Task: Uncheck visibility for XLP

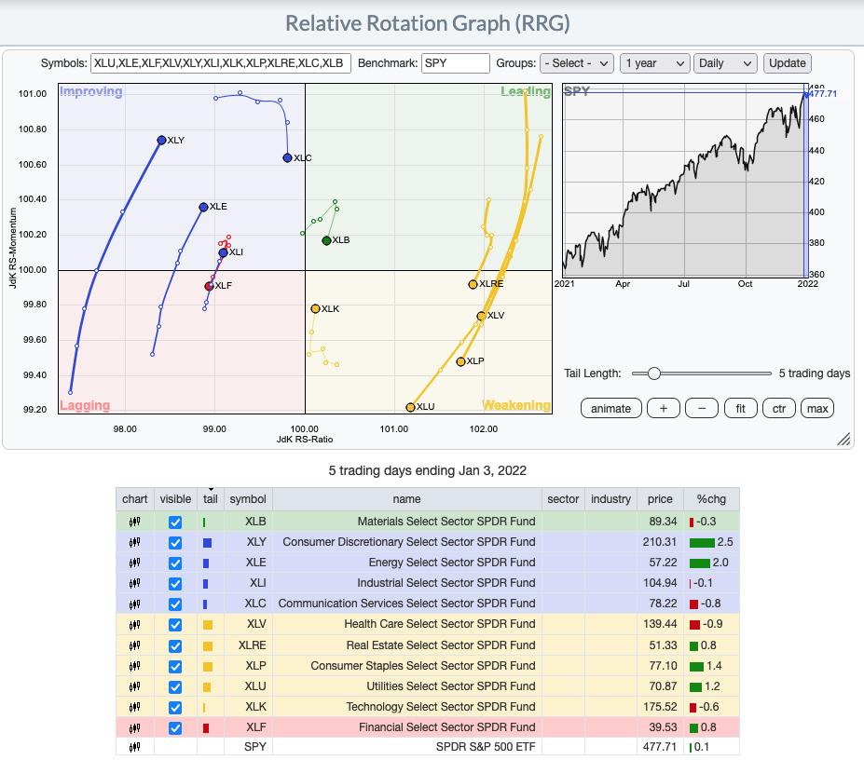Action: pos(175,666)
